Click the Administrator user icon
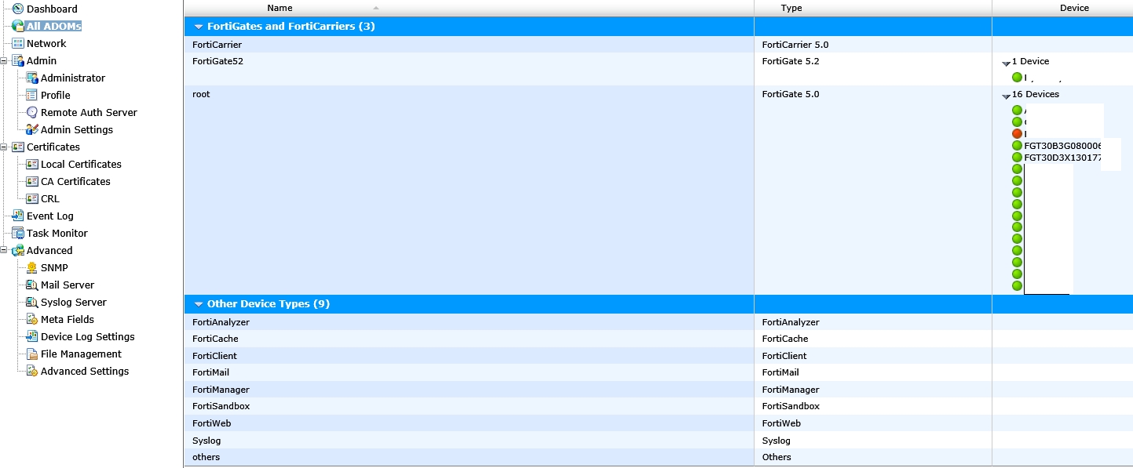 pos(32,78)
